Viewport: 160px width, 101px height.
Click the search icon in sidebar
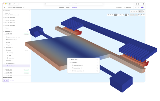[x=29, y=11]
